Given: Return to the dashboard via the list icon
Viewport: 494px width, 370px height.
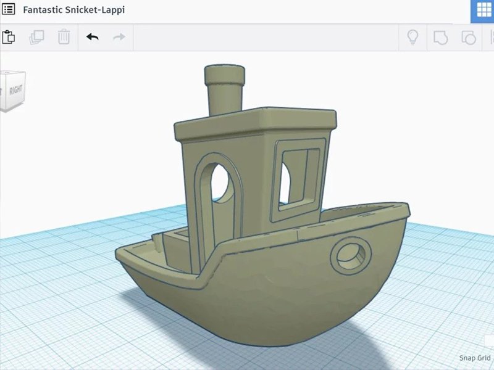Looking at the screenshot, I should coord(9,10).
